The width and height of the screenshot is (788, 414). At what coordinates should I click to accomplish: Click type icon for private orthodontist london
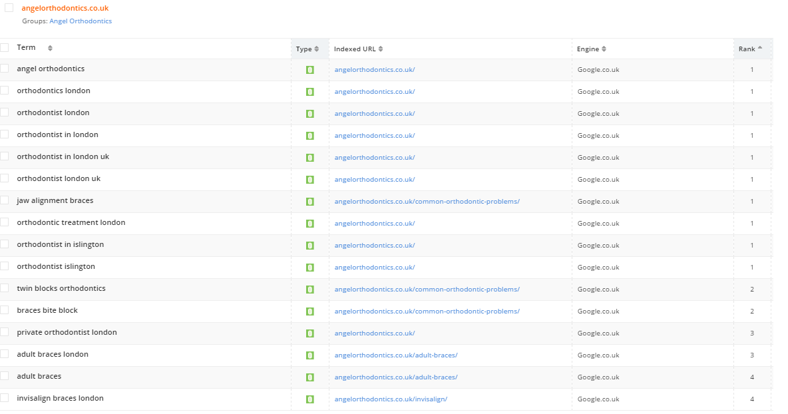[309, 333]
